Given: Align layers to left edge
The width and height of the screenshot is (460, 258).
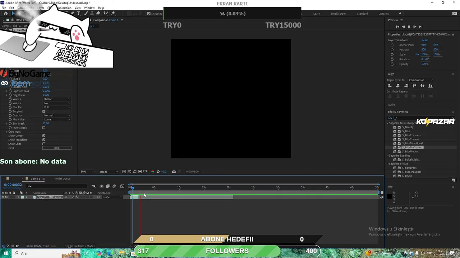Looking at the screenshot, I should tap(390, 86).
